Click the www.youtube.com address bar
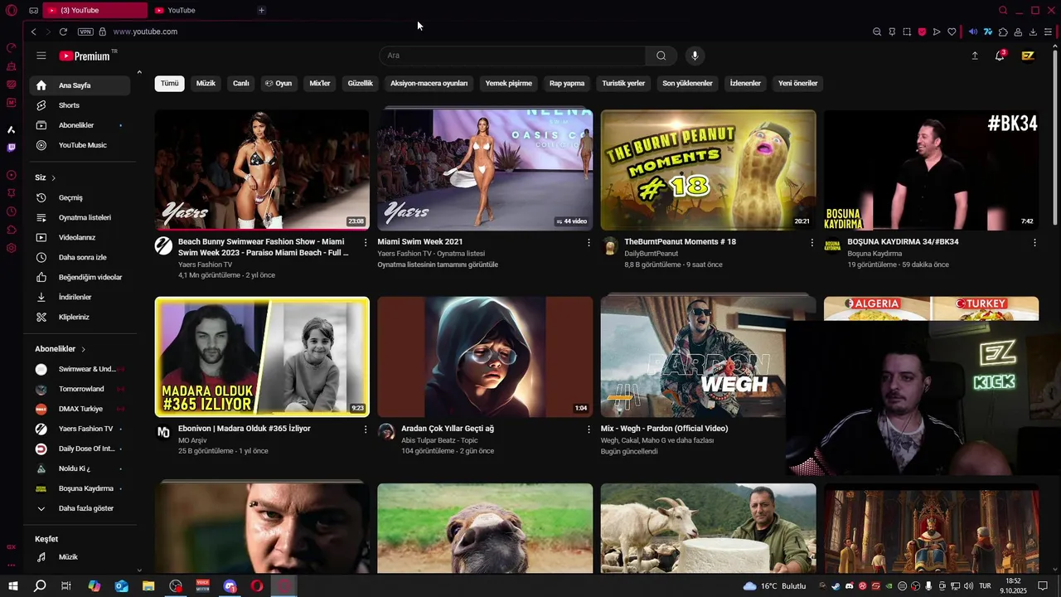This screenshot has width=1061, height=597. pyautogui.click(x=145, y=32)
